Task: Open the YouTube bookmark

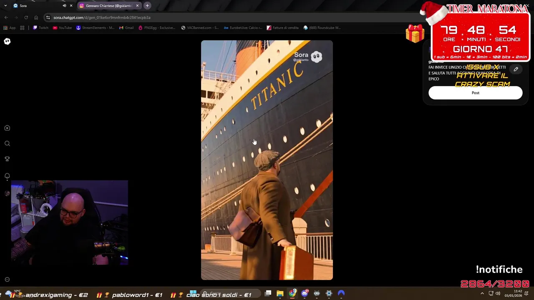Action: (x=62, y=28)
